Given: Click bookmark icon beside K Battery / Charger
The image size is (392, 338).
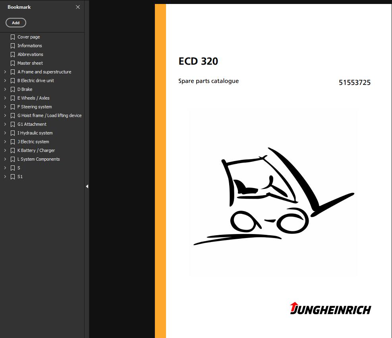Looking at the screenshot, I should pos(12,150).
